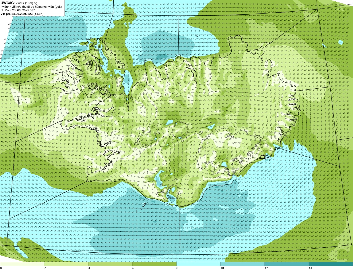Click the scale label '12'
The width and height of the screenshot is (353, 270).
tap(266, 268)
